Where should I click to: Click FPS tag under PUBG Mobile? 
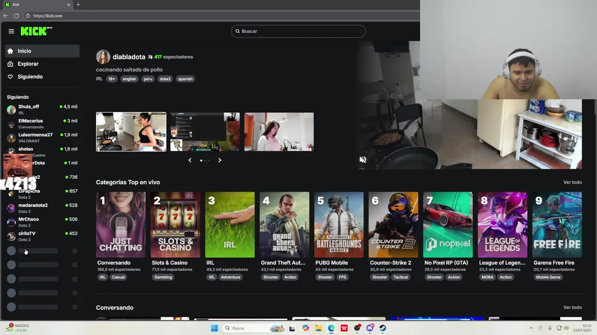click(343, 277)
